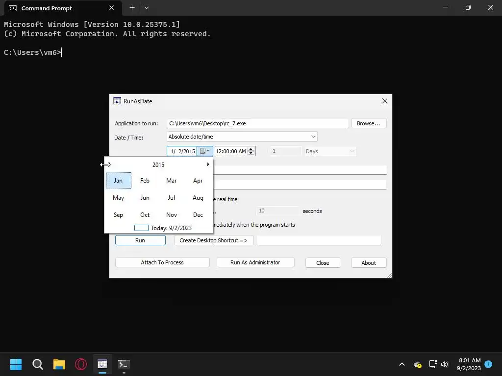Screen dimensions: 502x376
Task: Select Jan in the month picker
Action: (x=118, y=180)
